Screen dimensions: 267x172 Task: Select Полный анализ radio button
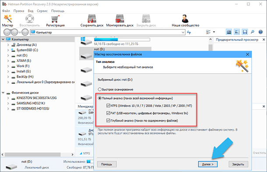click(x=100, y=98)
